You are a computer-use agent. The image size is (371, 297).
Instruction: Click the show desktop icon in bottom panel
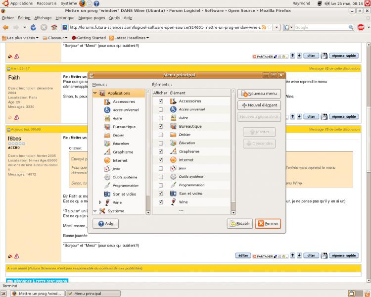3,294
